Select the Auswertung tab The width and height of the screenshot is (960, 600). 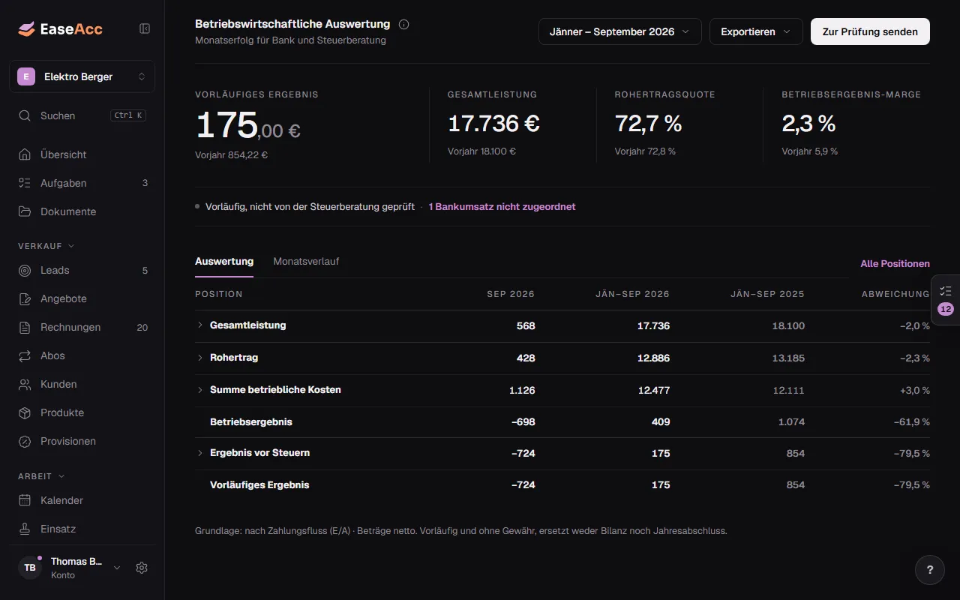pyautogui.click(x=224, y=262)
